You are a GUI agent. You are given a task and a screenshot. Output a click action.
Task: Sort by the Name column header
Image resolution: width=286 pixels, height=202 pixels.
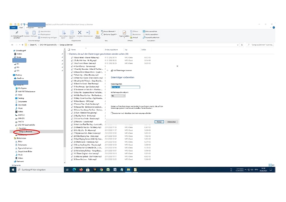(x=73, y=50)
